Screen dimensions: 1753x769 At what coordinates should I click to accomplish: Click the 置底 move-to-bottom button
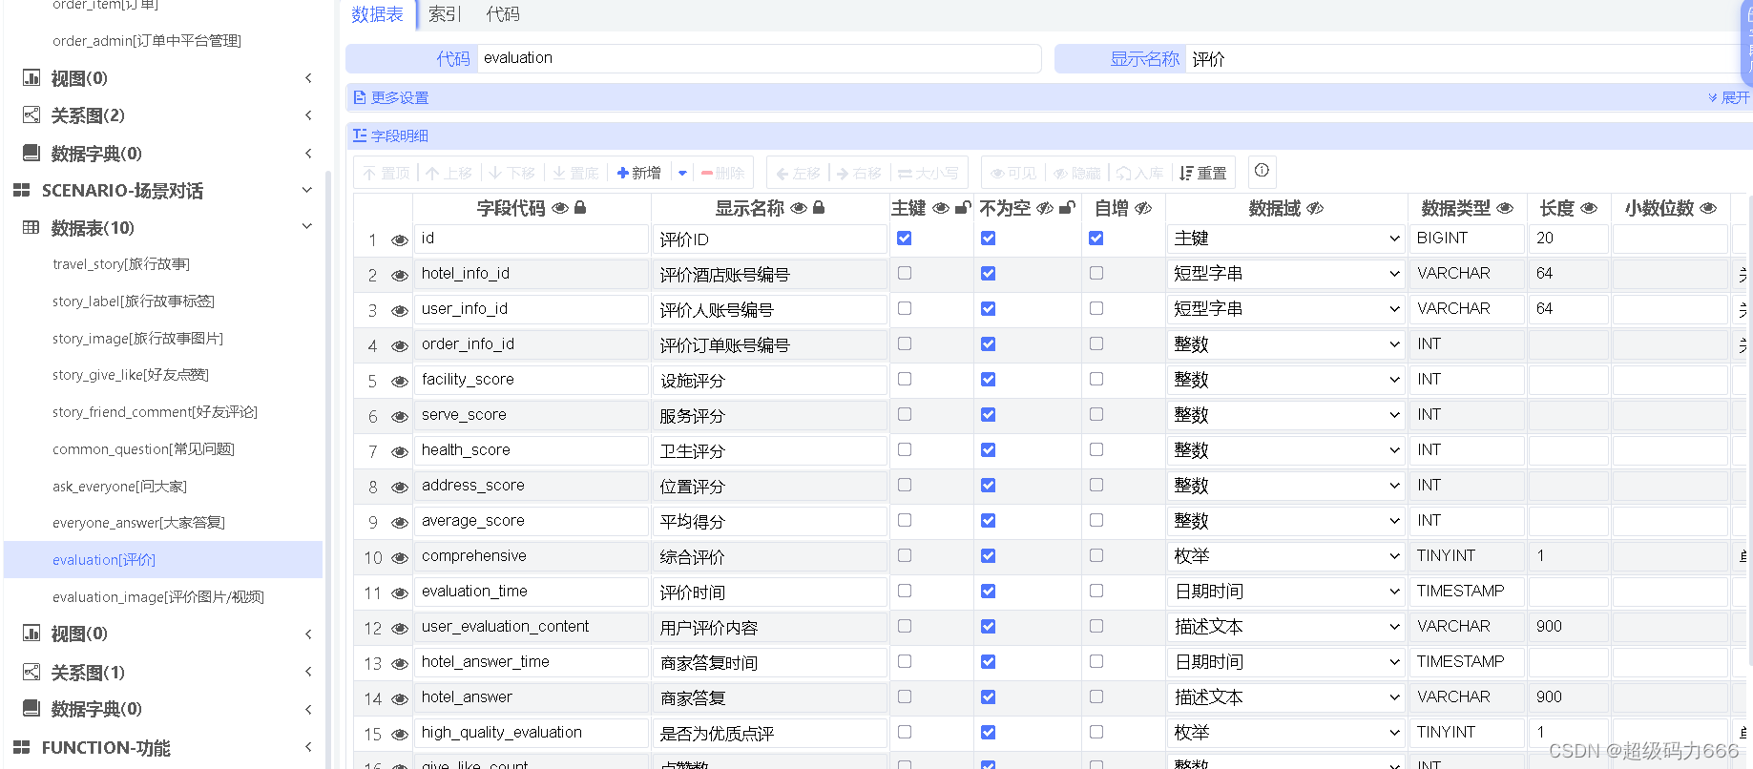(575, 173)
